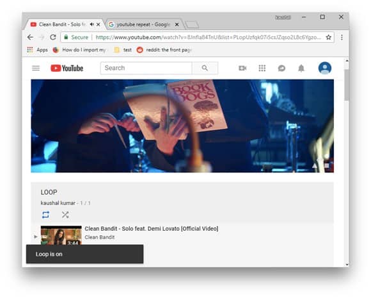Open the YouTube hamburger guide menu
The image size is (371, 298).
[x=36, y=69]
